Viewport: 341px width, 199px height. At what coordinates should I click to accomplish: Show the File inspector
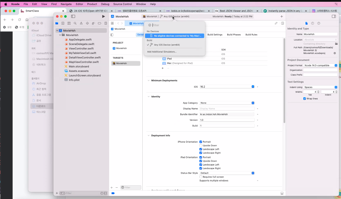(306, 23)
